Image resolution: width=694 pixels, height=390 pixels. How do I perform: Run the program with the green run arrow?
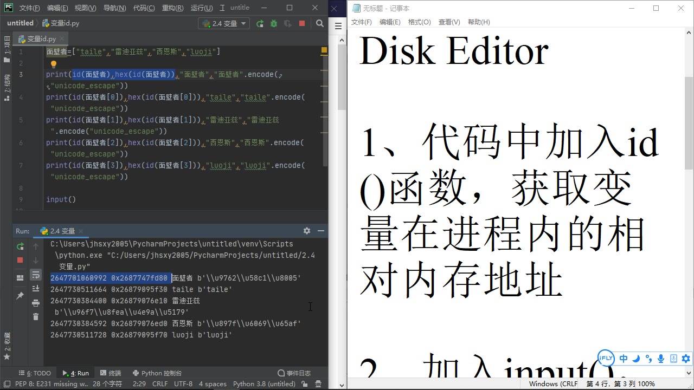pos(260,24)
